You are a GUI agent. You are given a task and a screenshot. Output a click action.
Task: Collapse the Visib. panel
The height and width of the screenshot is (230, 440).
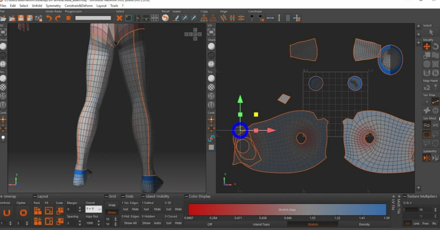[x=123, y=196]
